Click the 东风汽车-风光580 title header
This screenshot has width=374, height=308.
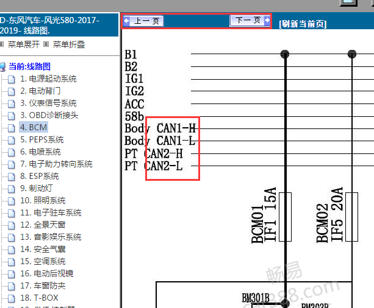pyautogui.click(x=59, y=25)
